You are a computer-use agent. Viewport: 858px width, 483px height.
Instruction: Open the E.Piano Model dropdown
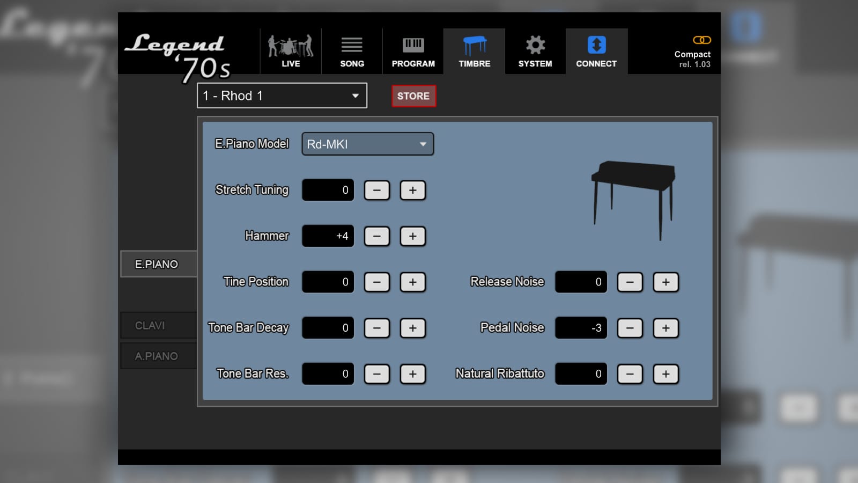(367, 144)
